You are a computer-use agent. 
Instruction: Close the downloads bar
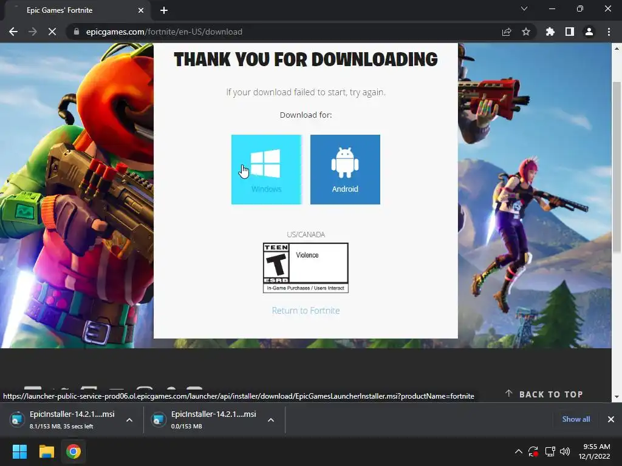click(611, 419)
